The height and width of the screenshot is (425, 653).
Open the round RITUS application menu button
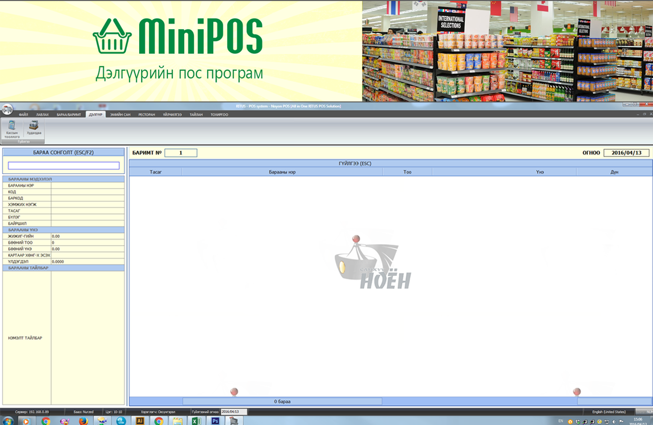[x=7, y=110]
